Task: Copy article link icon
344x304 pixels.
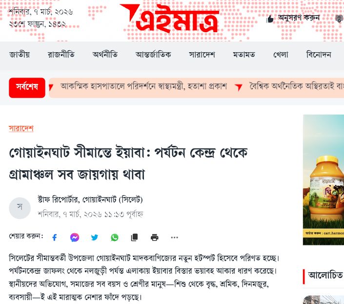Action: coord(134,237)
